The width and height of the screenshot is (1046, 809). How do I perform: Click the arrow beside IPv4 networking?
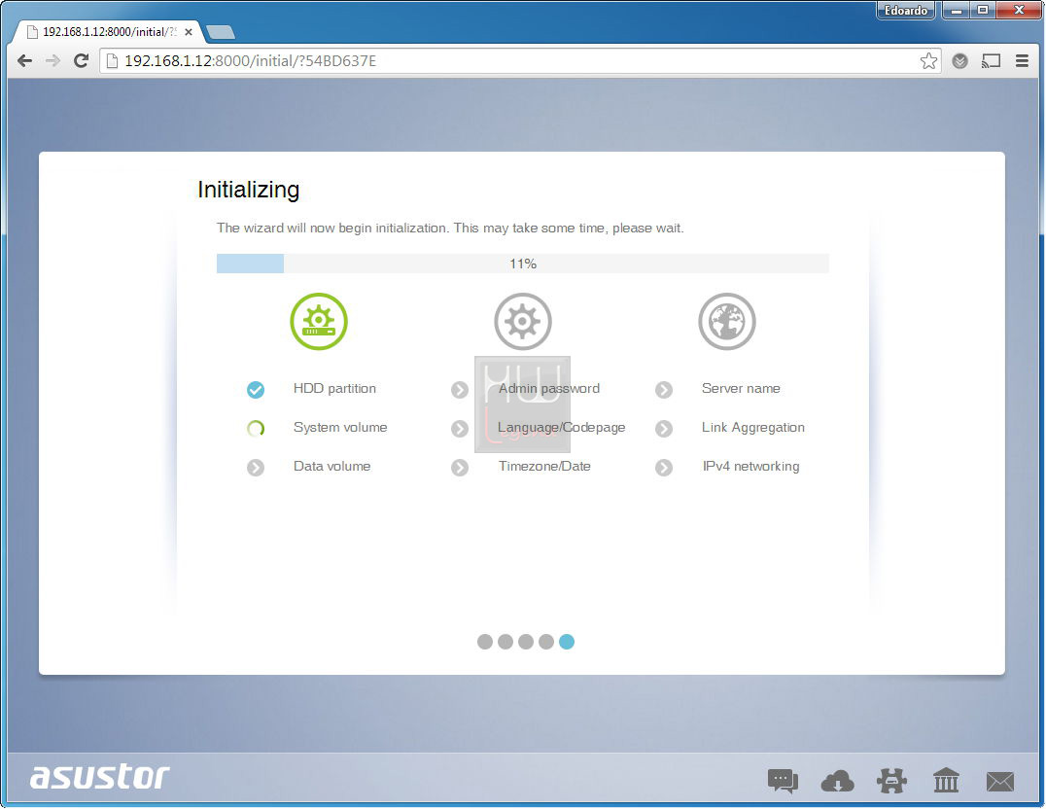click(664, 468)
